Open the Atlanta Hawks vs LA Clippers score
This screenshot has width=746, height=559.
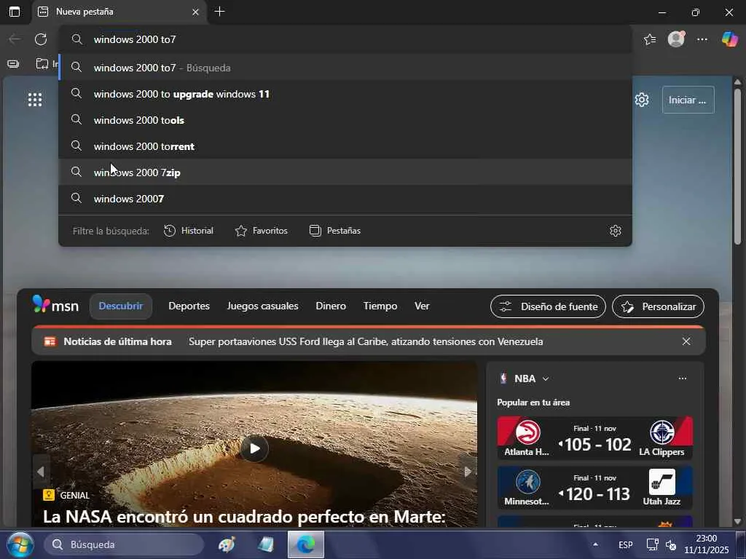(594, 437)
